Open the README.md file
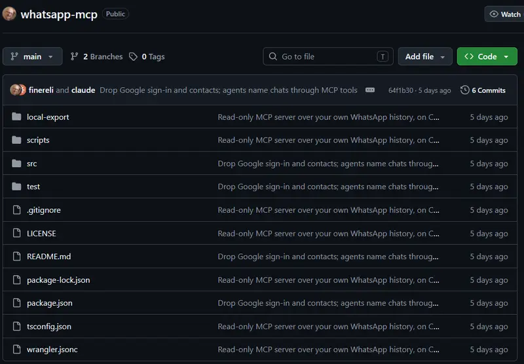This screenshot has height=364, width=524. [48, 257]
